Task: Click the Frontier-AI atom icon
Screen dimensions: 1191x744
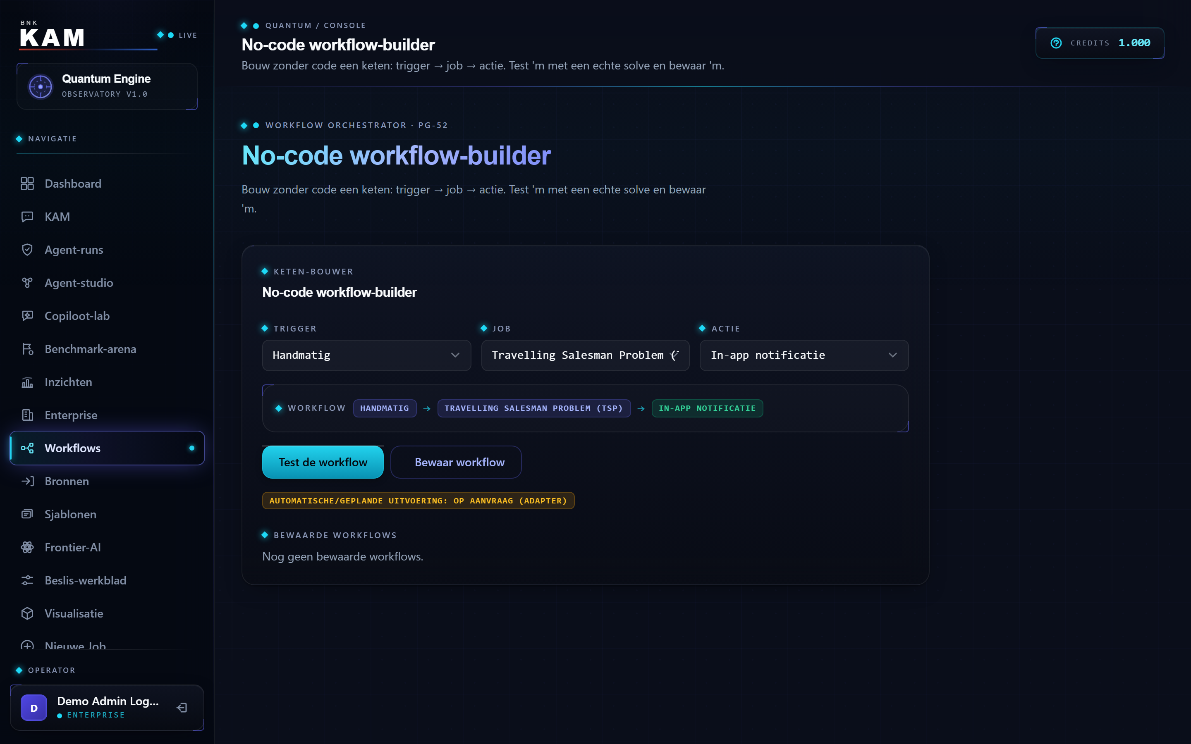Action: pos(27,547)
